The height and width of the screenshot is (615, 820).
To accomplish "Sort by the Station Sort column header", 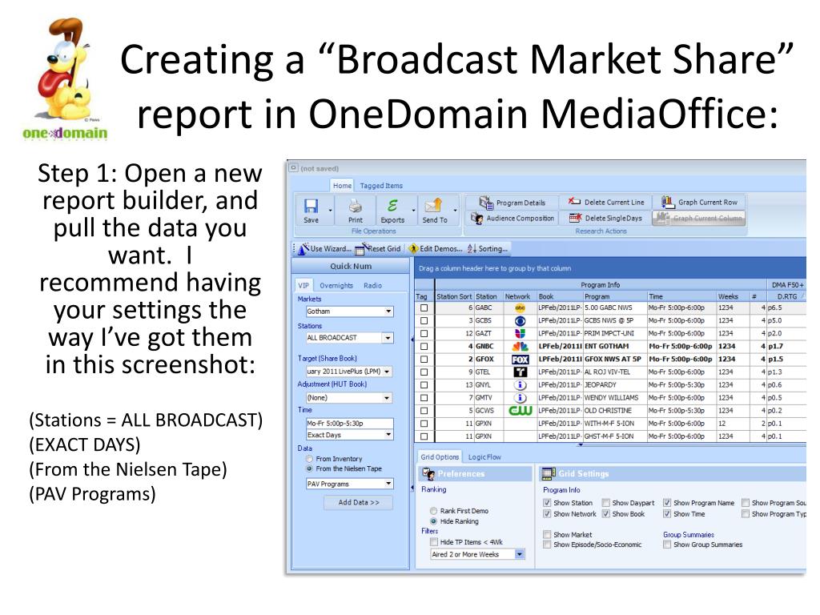I will coord(454,296).
